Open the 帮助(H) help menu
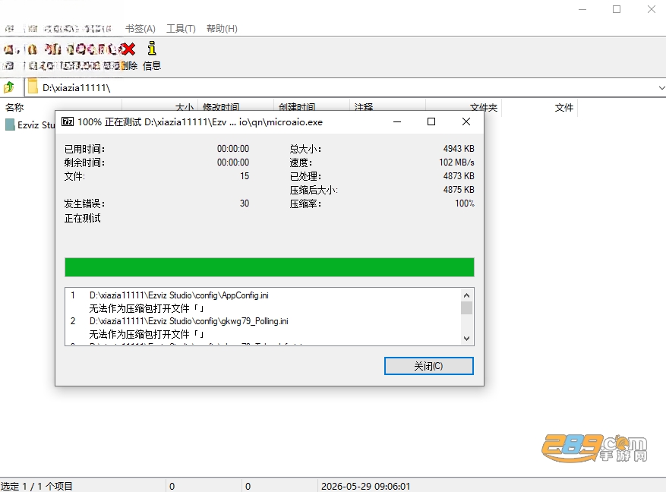Screen dimensions: 666x492 tap(222, 28)
